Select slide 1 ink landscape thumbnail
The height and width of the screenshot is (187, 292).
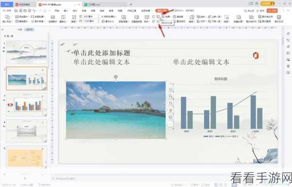(x=27, y=53)
